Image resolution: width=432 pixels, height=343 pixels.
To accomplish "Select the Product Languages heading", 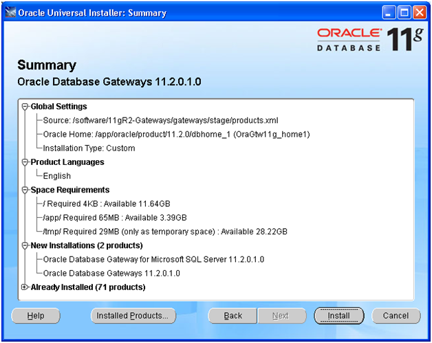I will [67, 162].
